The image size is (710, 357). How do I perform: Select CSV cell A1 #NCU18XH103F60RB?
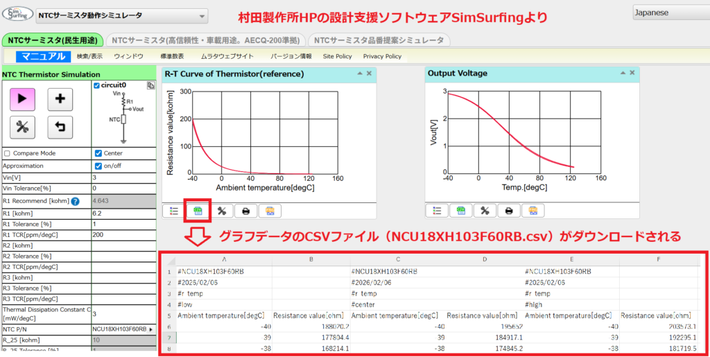224,272
